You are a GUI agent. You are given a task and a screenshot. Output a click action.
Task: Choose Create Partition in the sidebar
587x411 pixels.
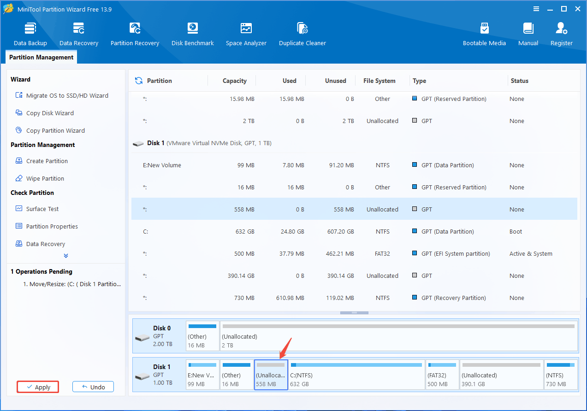[42, 161]
